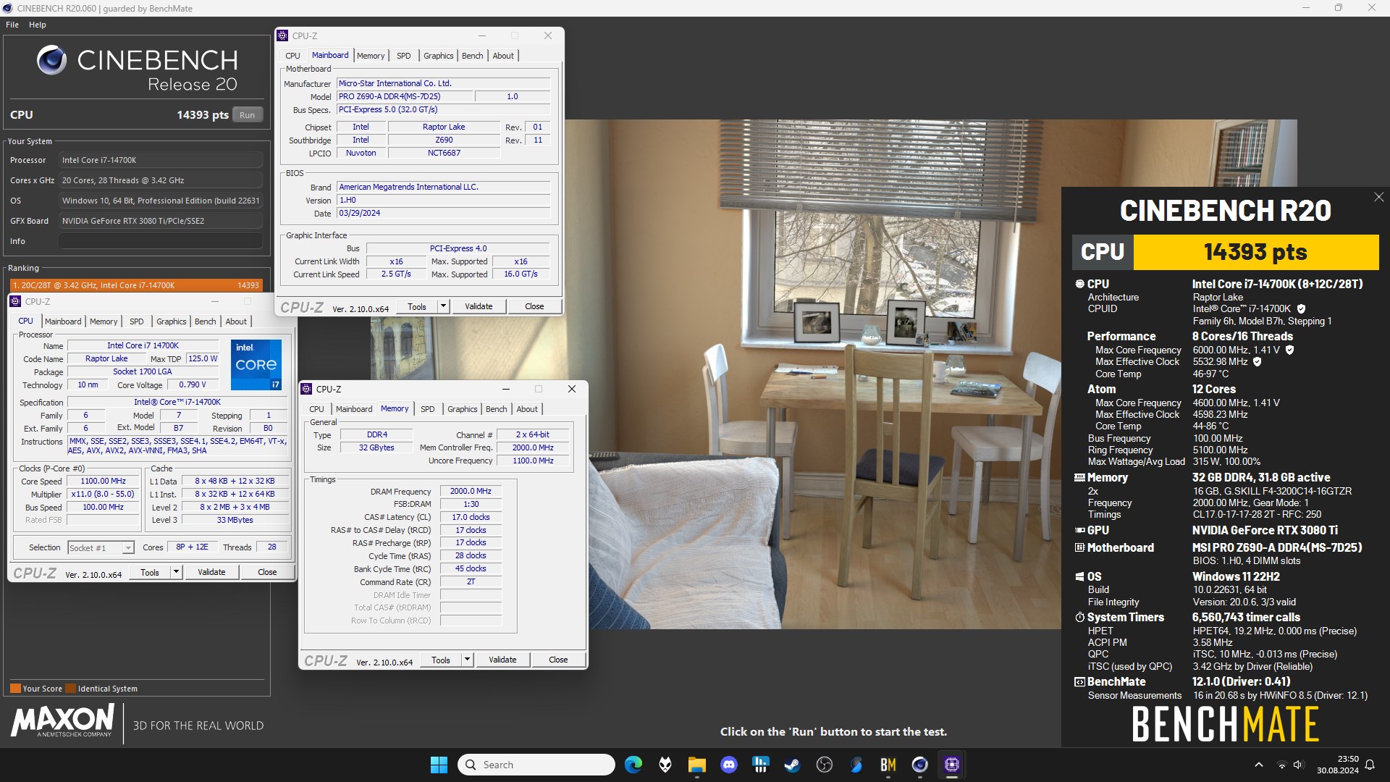Click GFX Board field RTX 3080 Ti
Viewport: 1390px width, 782px height.
161,221
